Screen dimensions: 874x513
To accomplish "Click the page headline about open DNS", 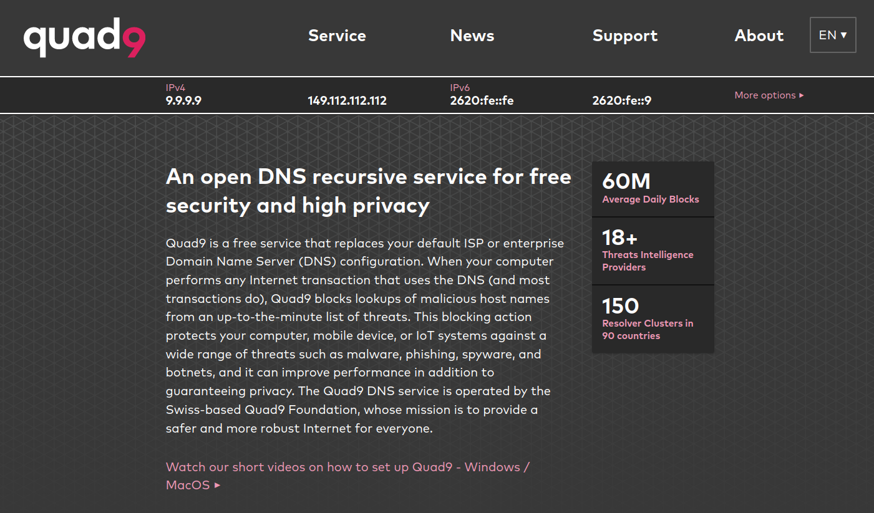I will pos(368,191).
